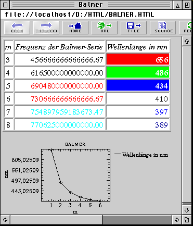The width and height of the screenshot is (193, 226).
Task: Click the BALMER chart title
Action: tap(75, 144)
